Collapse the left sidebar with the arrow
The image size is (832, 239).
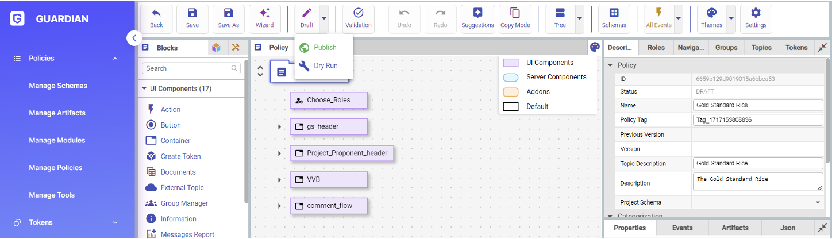click(x=134, y=38)
